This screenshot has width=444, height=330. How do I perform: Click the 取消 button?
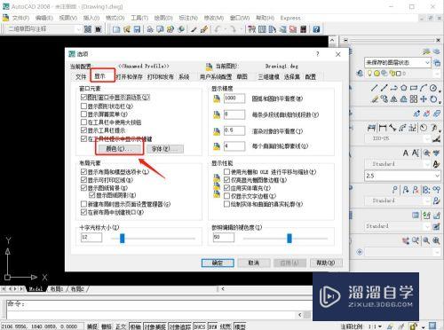[254, 263]
